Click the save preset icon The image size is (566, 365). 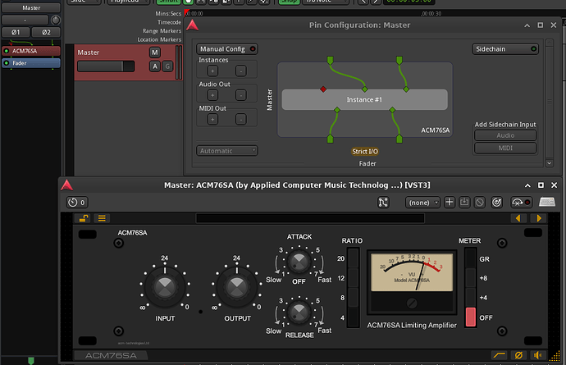coord(464,202)
